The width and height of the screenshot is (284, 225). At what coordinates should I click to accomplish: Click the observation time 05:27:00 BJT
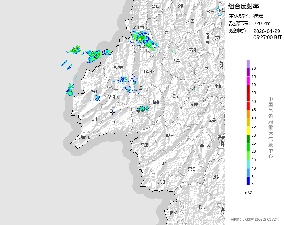point(268,37)
